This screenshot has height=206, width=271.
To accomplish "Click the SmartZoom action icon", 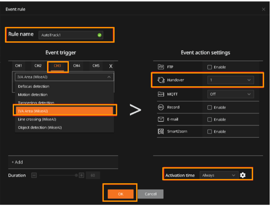I will click(x=161, y=131).
